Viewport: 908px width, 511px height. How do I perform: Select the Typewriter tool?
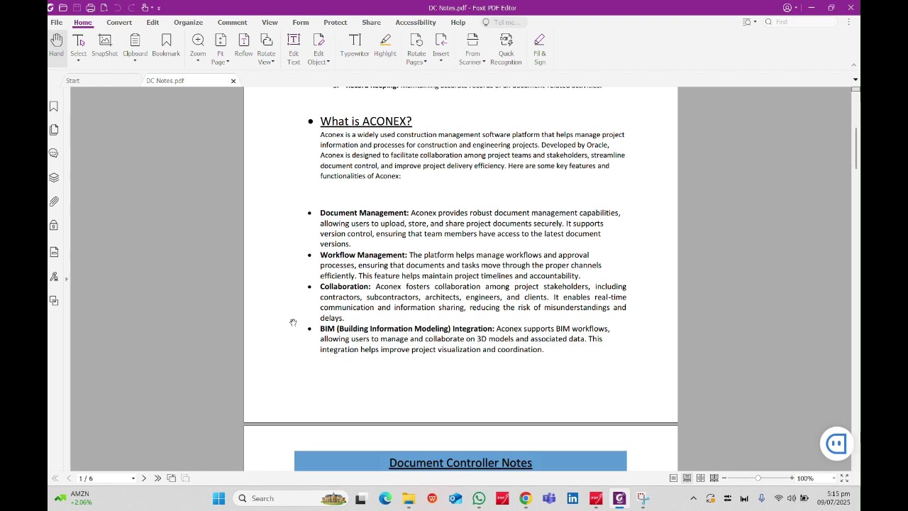[355, 45]
